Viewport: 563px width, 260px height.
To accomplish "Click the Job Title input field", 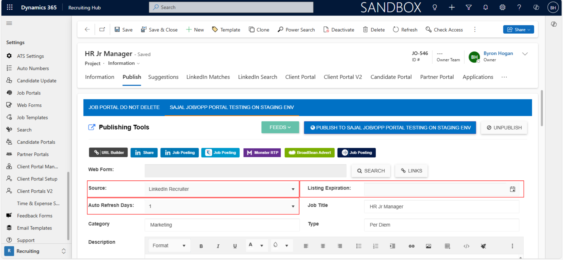I will (x=442, y=206).
